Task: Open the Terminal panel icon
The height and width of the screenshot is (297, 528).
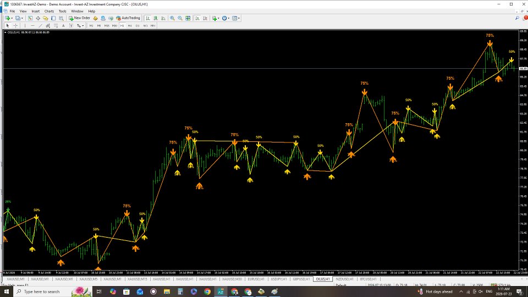Action: click(53, 18)
